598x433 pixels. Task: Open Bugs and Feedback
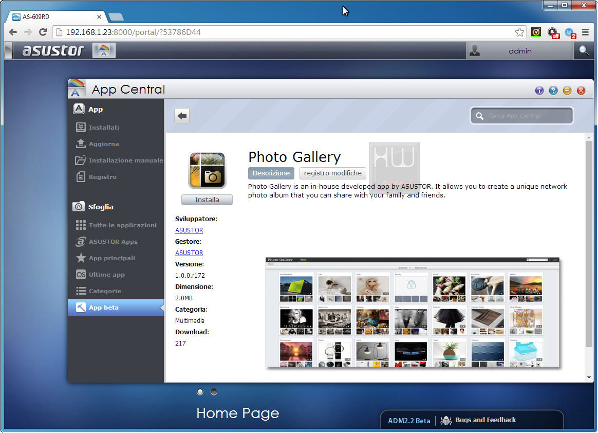tap(478, 420)
